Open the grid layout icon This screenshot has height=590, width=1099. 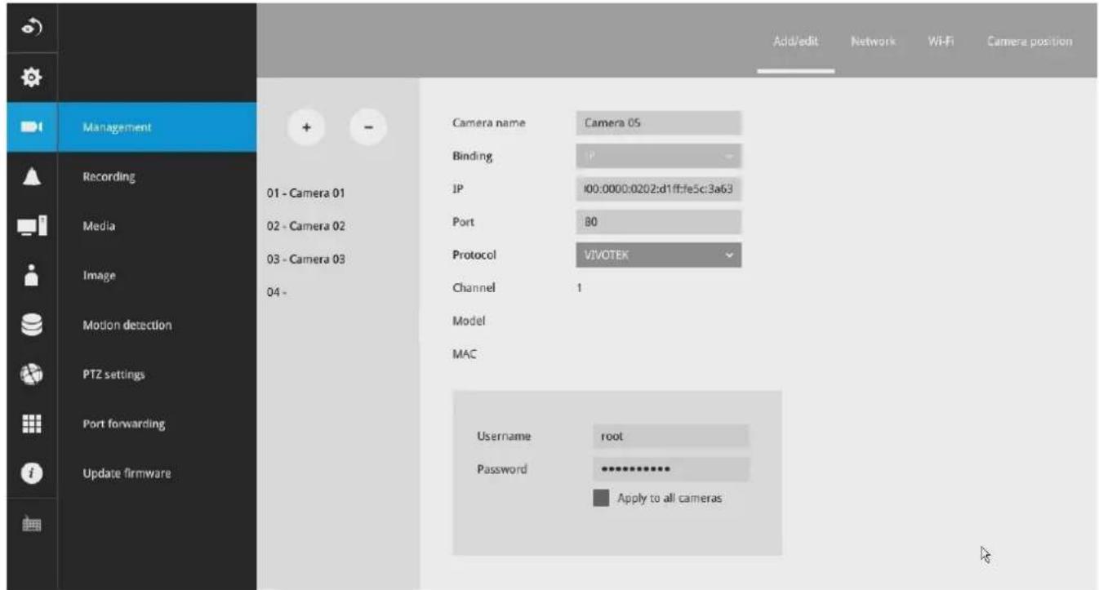(x=32, y=424)
